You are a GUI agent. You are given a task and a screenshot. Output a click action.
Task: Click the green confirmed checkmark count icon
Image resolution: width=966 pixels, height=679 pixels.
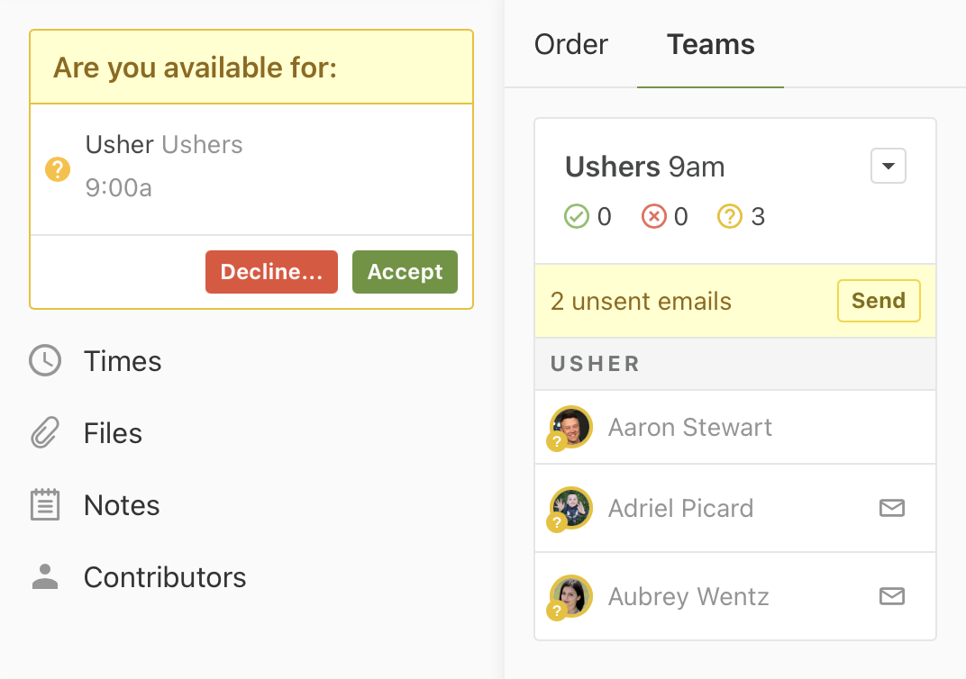pos(576,217)
